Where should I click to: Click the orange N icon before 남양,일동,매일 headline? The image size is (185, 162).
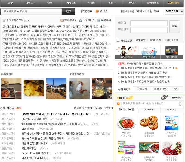click(x=118, y=104)
